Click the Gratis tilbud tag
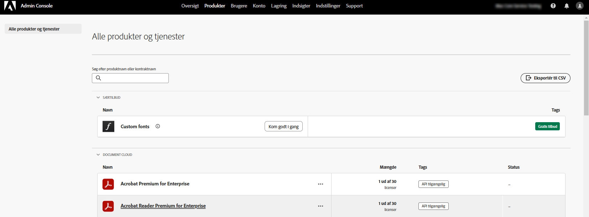The height and width of the screenshot is (217, 589). pos(547,126)
